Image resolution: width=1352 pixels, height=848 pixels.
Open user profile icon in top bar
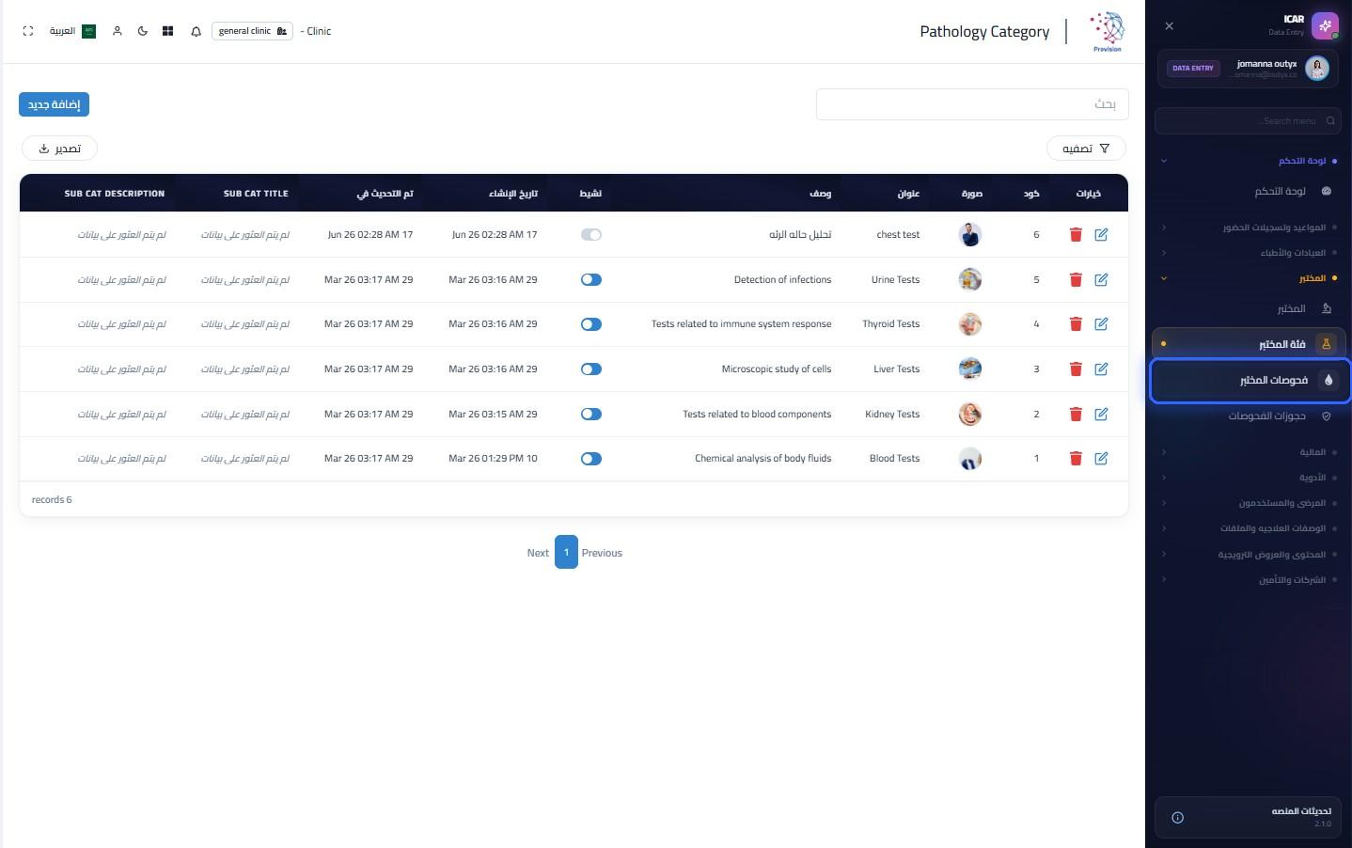pos(118,31)
